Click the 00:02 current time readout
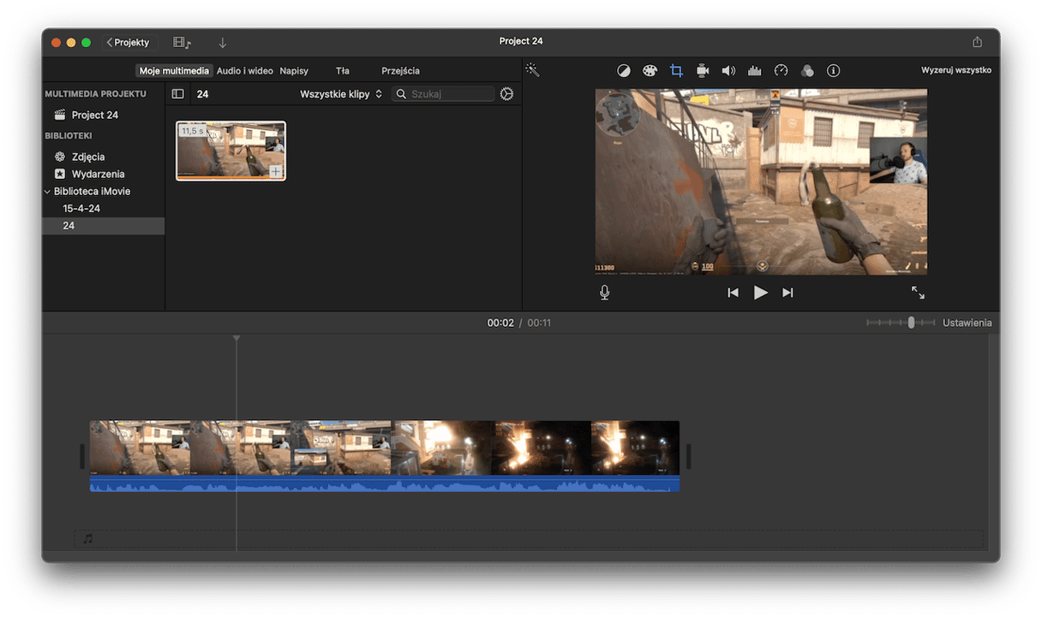This screenshot has width=1042, height=618. click(500, 323)
